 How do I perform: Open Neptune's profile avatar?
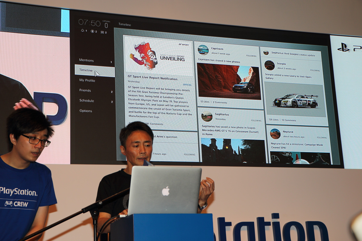[275, 134]
